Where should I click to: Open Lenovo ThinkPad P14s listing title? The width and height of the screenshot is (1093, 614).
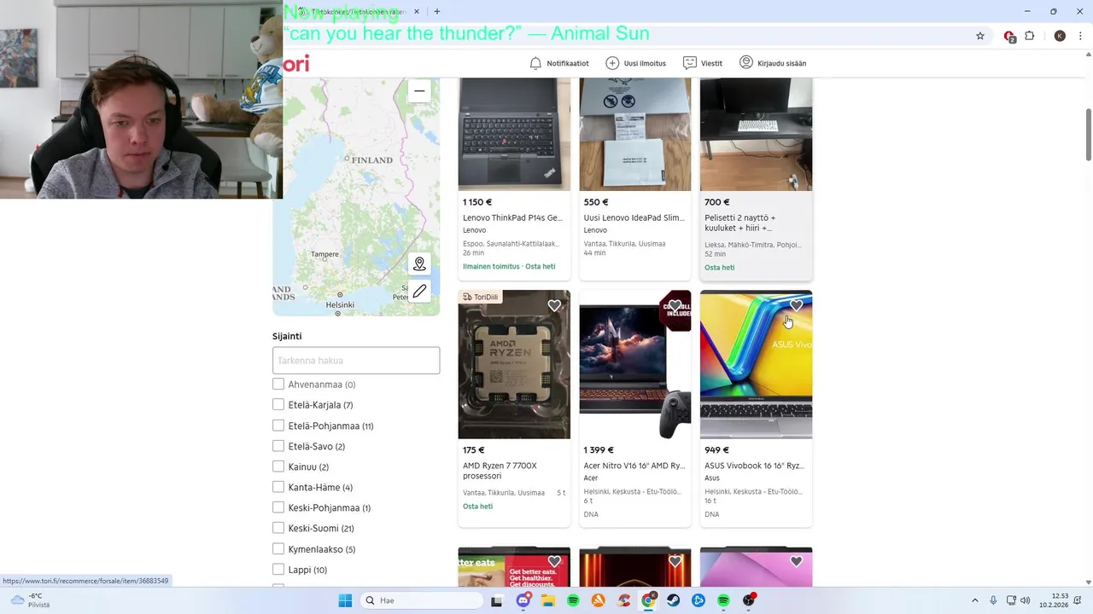pyautogui.click(x=512, y=217)
